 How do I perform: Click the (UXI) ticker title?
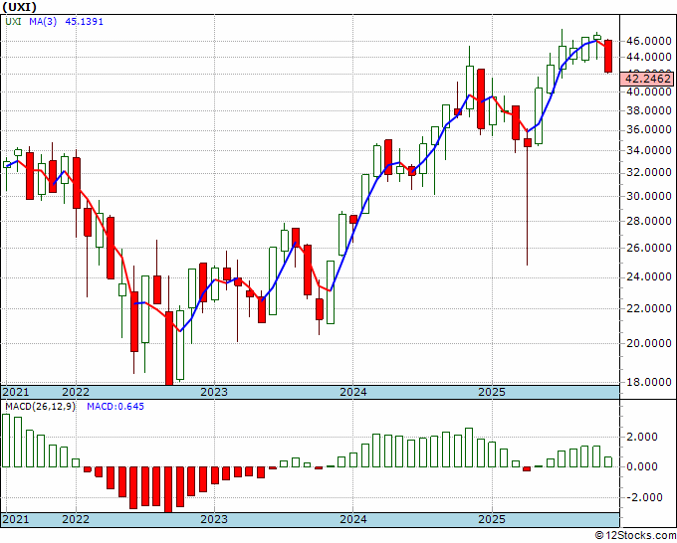pyautogui.click(x=20, y=7)
